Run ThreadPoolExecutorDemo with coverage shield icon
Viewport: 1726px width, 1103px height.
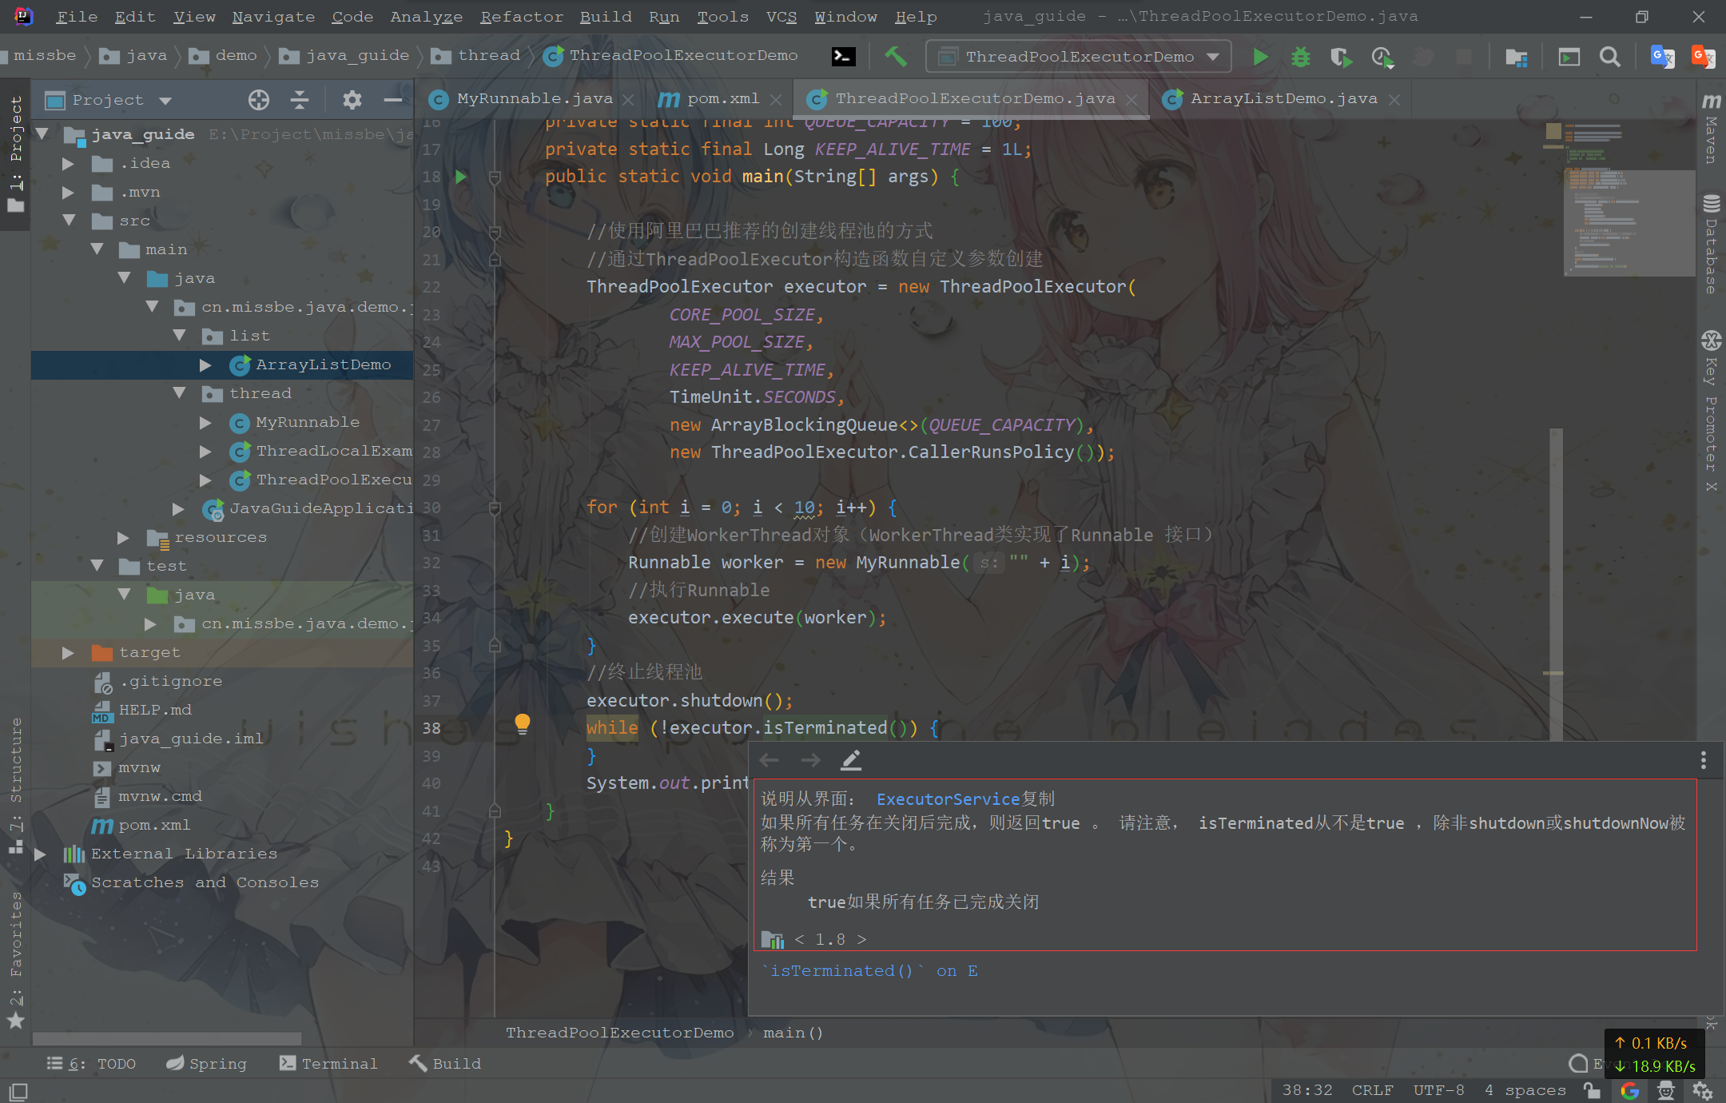point(1341,57)
